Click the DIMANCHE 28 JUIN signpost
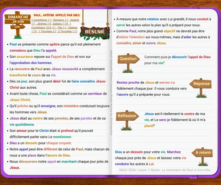Screen dimensions: 221x185 pos(17,19)
